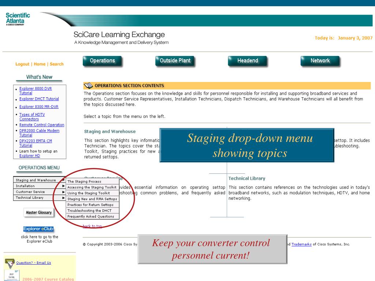Choose Staging New and RMA Settops
This screenshot has height=281, width=375.
point(93,199)
